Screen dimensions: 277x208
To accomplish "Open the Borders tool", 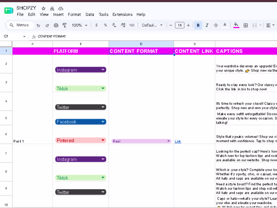I will pos(246,25).
